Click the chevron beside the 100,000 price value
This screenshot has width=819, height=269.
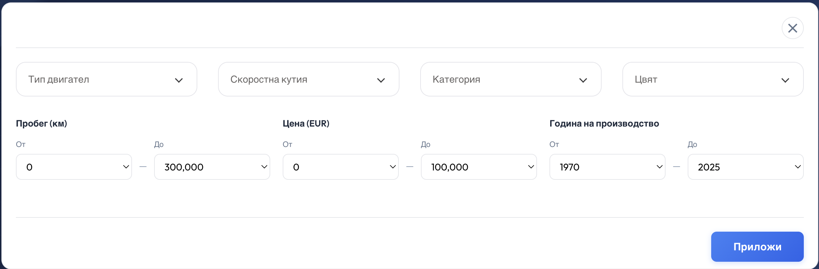click(x=531, y=167)
